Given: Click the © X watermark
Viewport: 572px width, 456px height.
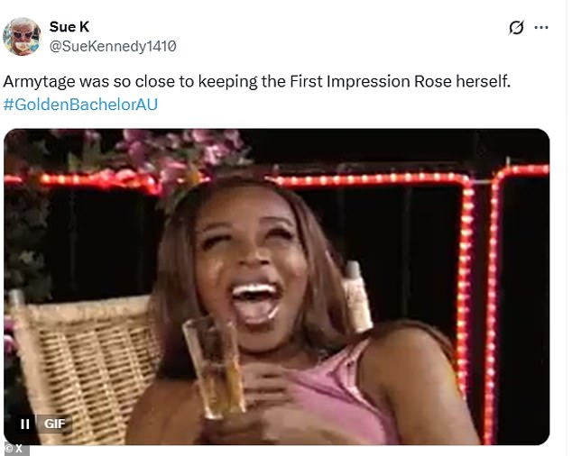Looking at the screenshot, I should coord(14,448).
